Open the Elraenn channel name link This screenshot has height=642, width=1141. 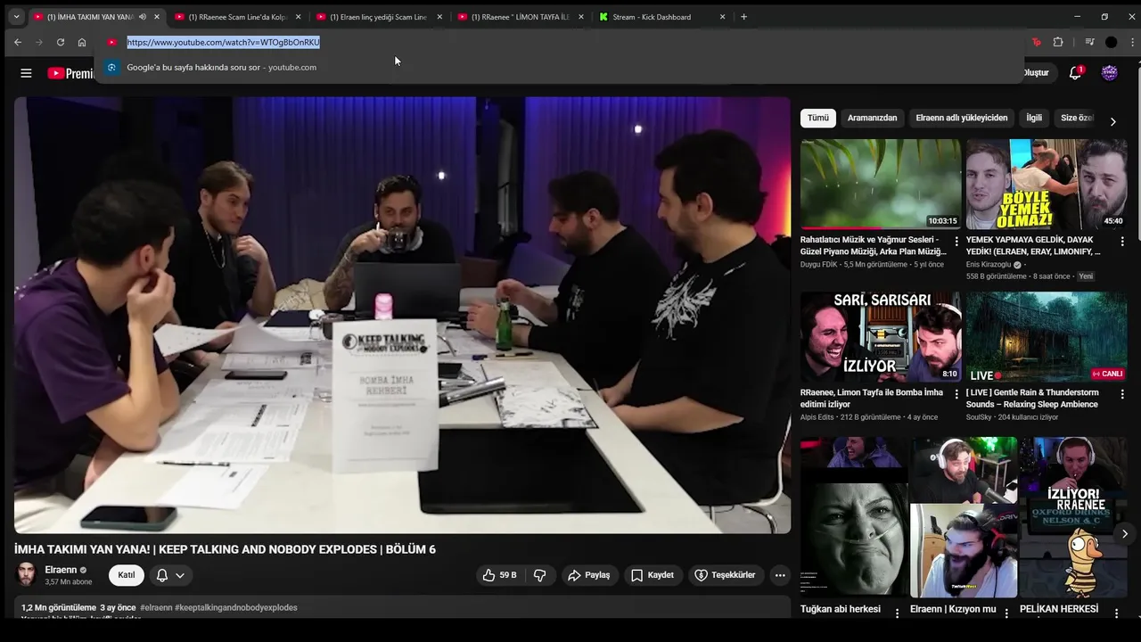[61, 570]
